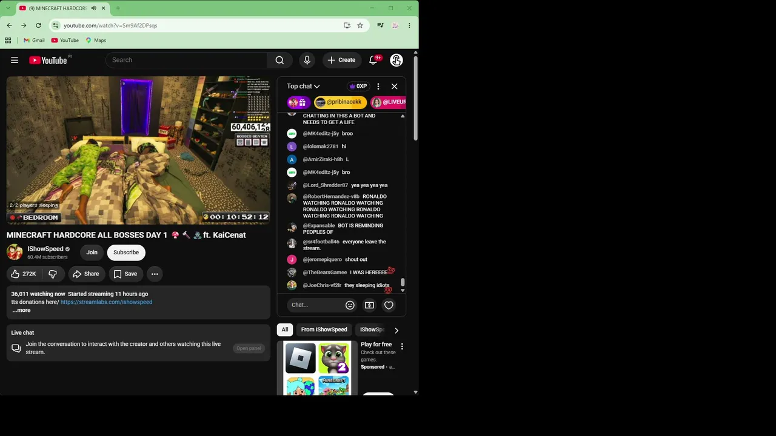Open the @pribinacekk Super Chat chip
Image resolution: width=776 pixels, height=436 pixels.
pos(341,102)
